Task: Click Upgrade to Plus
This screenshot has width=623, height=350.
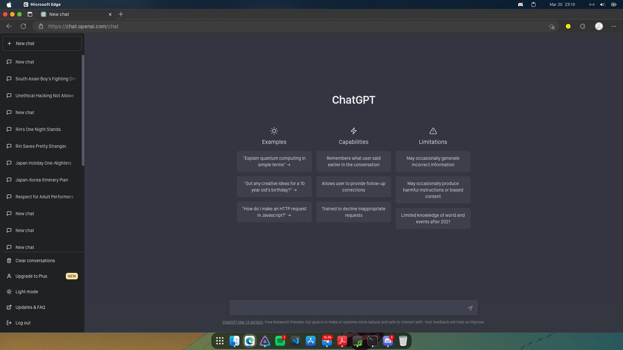Action: tap(42, 276)
